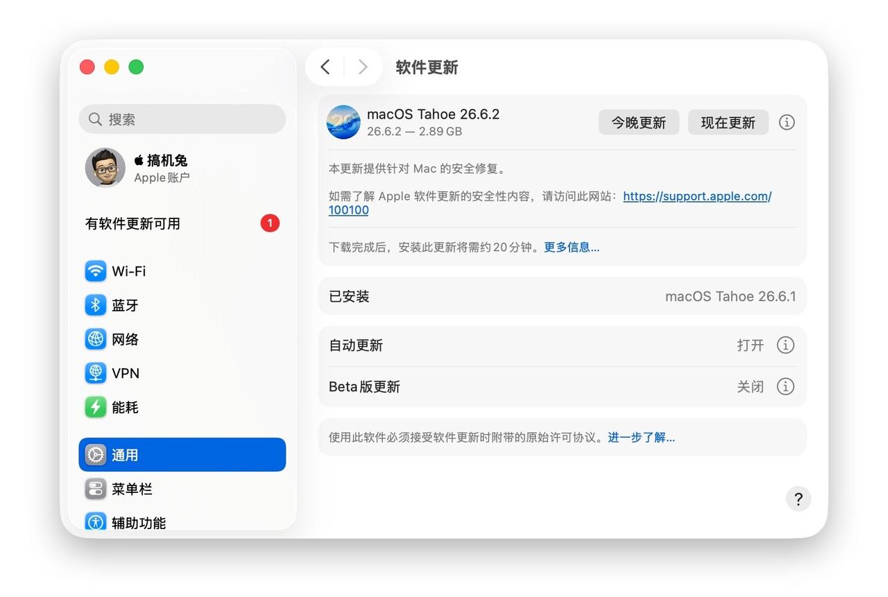Click the 软件更新 page title
Viewport: 888px width, 597px height.
(427, 67)
